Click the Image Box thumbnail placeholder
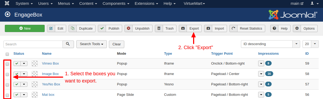The height and width of the screenshot is (99, 323). (x=34, y=74)
